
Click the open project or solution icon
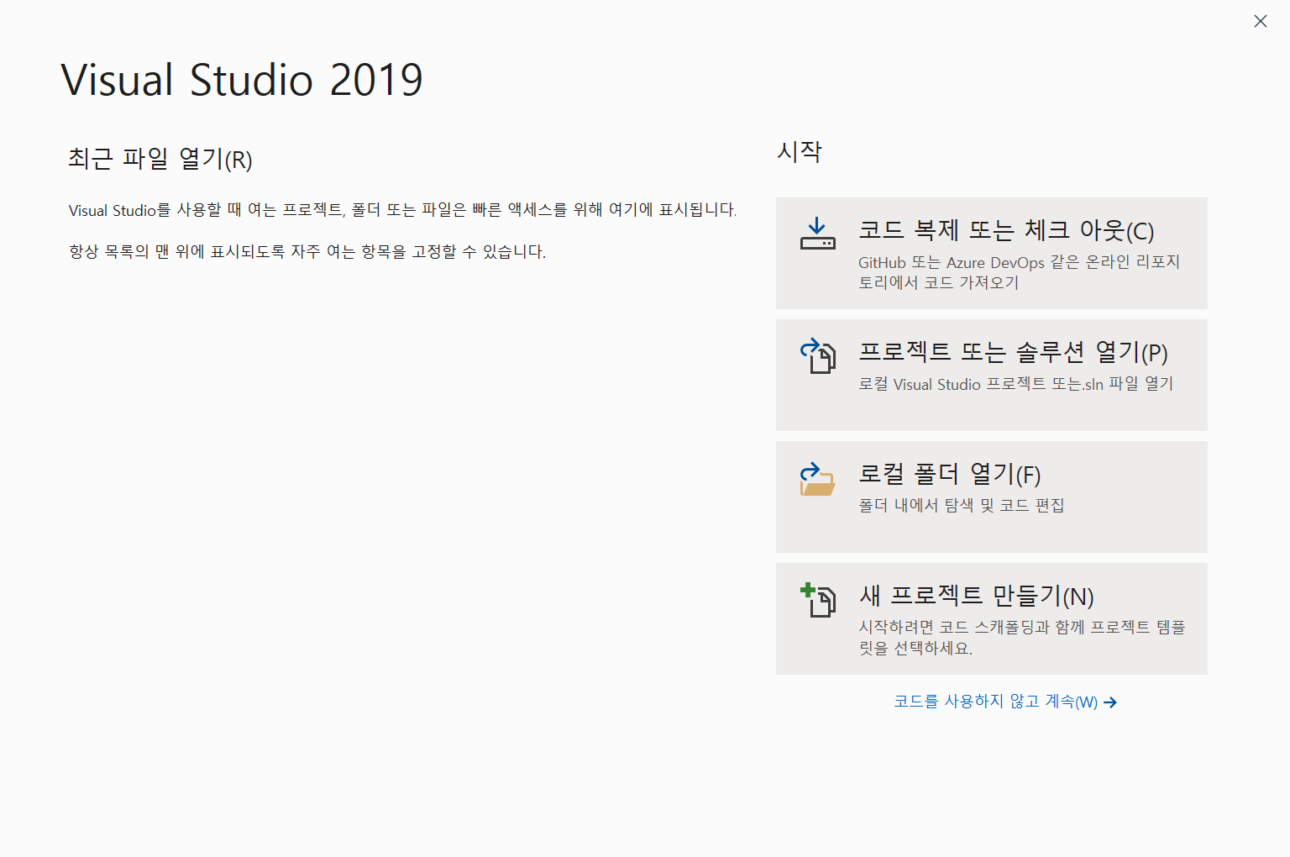[817, 355]
